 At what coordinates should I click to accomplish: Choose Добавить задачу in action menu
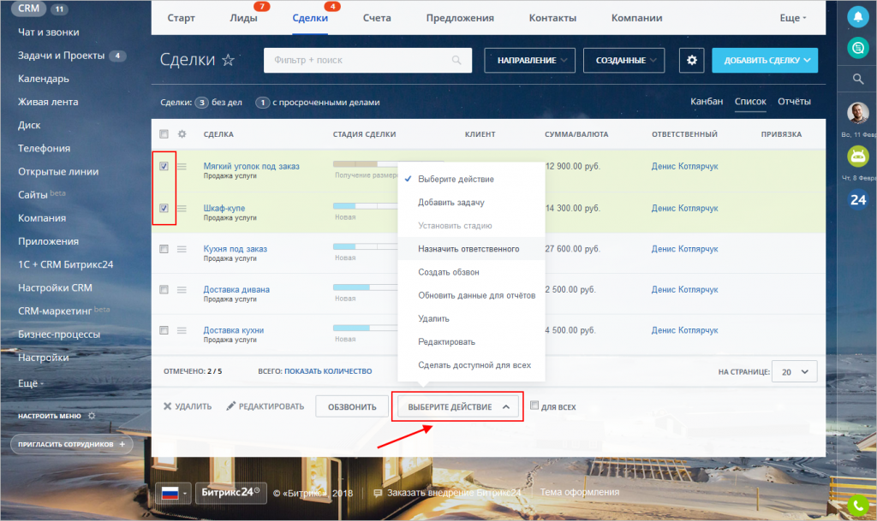[451, 203]
